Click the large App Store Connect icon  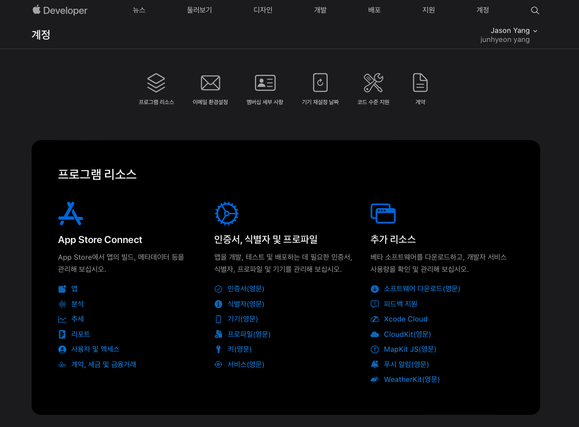tap(70, 214)
